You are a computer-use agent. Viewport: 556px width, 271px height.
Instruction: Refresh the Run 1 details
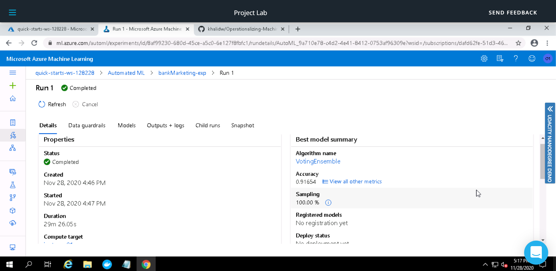click(x=52, y=104)
